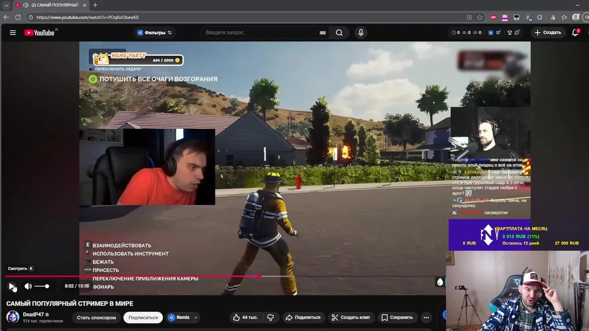Open the chat bubble icon in header
This screenshot has height=331, width=589.
point(517,33)
